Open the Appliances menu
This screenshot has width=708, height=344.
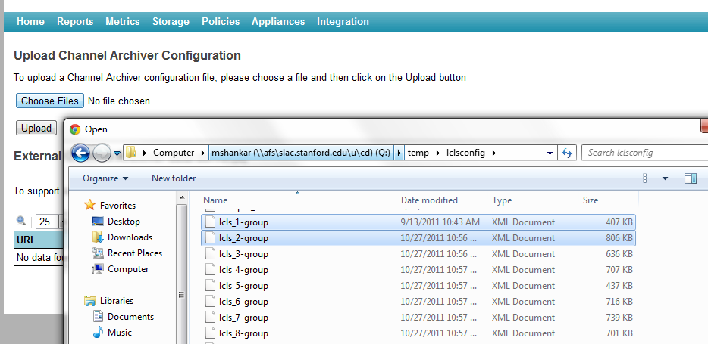point(278,22)
